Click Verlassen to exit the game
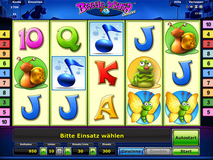The height and width of the screenshot is (160, 213). pos(196,2)
